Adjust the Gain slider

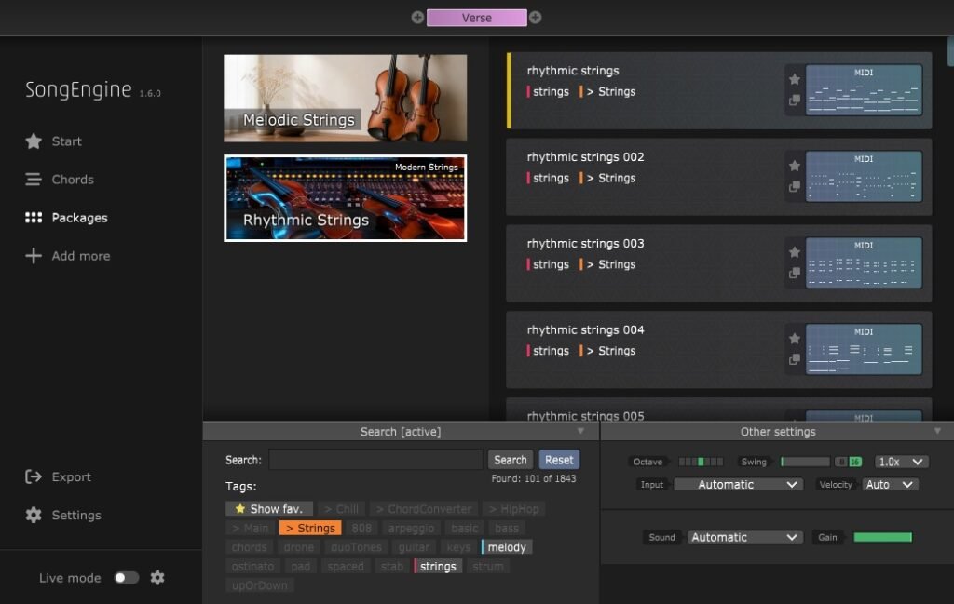click(883, 537)
